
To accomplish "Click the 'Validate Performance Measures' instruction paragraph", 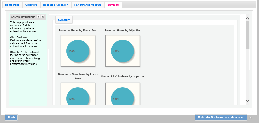I will click(x=25, y=42).
